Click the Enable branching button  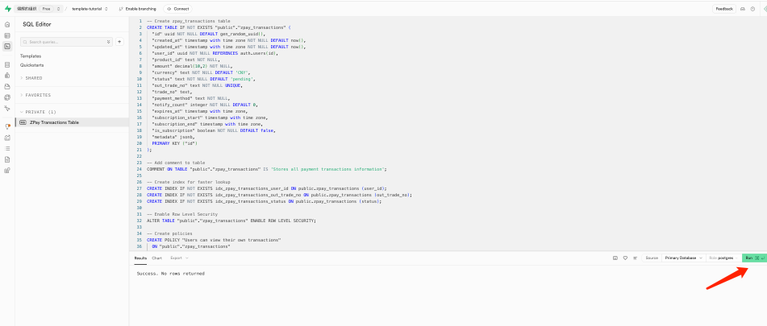click(x=139, y=8)
